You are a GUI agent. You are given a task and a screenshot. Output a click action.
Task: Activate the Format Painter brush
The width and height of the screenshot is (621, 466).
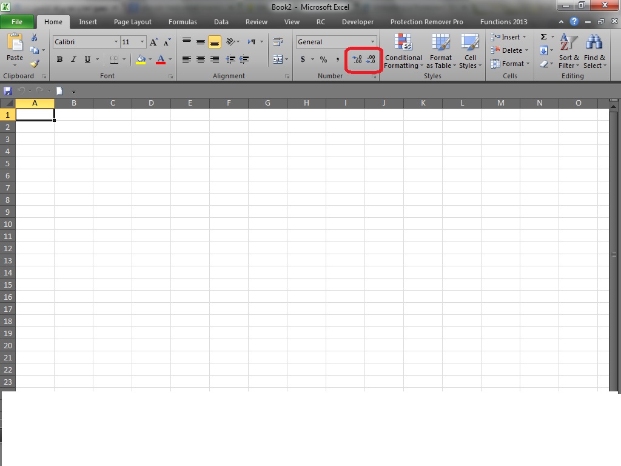click(35, 63)
